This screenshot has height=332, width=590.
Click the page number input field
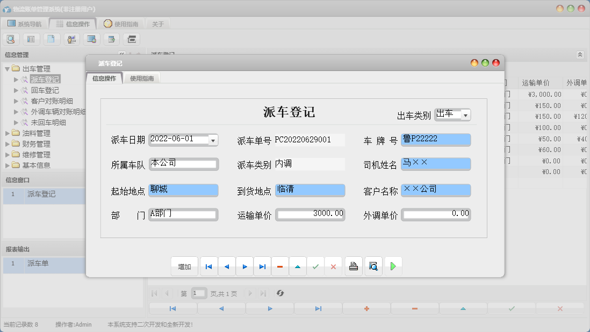click(199, 293)
